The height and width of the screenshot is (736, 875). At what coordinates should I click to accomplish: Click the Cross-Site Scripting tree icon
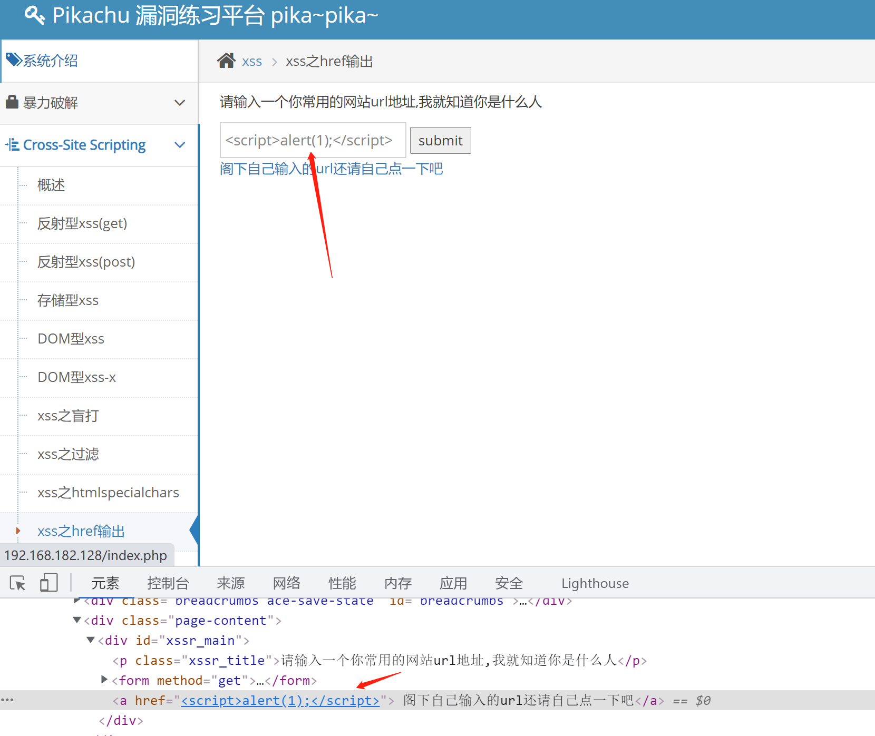click(12, 144)
